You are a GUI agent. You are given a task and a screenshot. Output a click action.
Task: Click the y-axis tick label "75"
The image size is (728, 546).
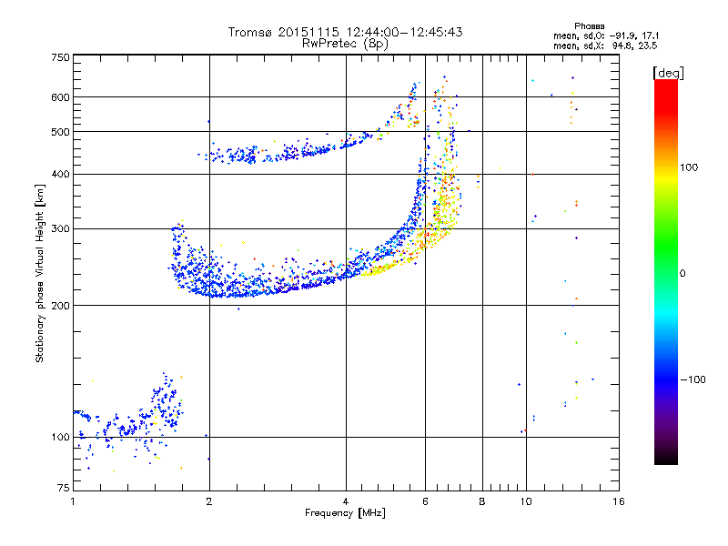point(64,488)
